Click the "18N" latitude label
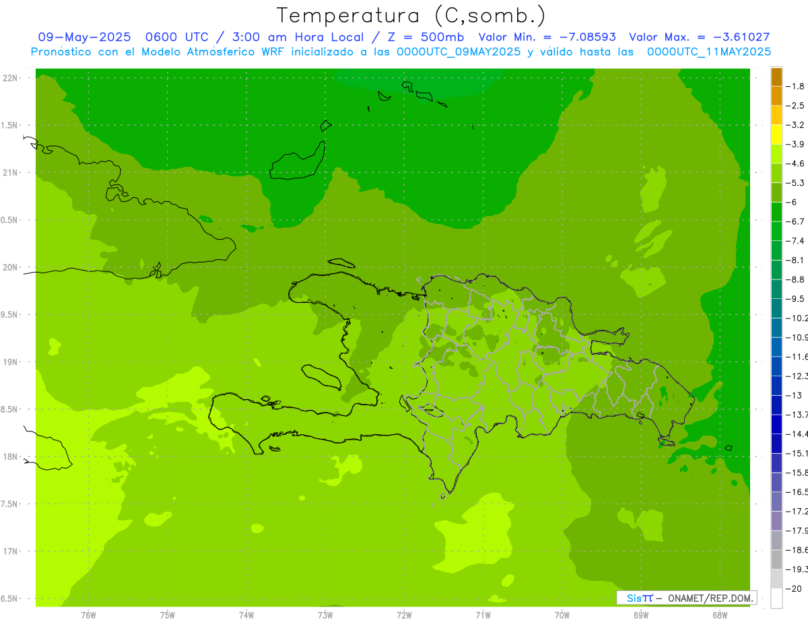Viewport: 808px width, 624px height. pos(9,457)
